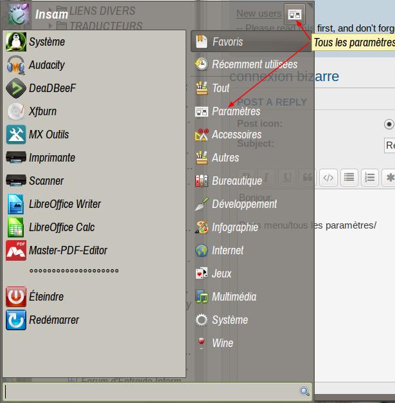This screenshot has height=403, width=395.
Task: Open all settings icon in menu header
Action: [x=294, y=14]
